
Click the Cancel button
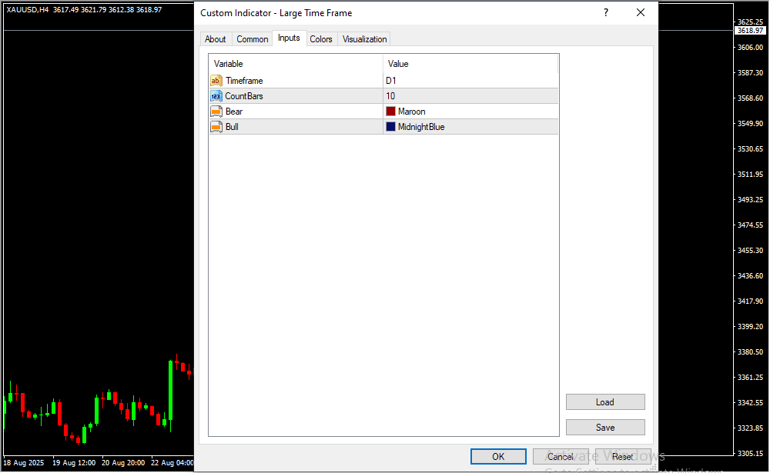coord(561,457)
